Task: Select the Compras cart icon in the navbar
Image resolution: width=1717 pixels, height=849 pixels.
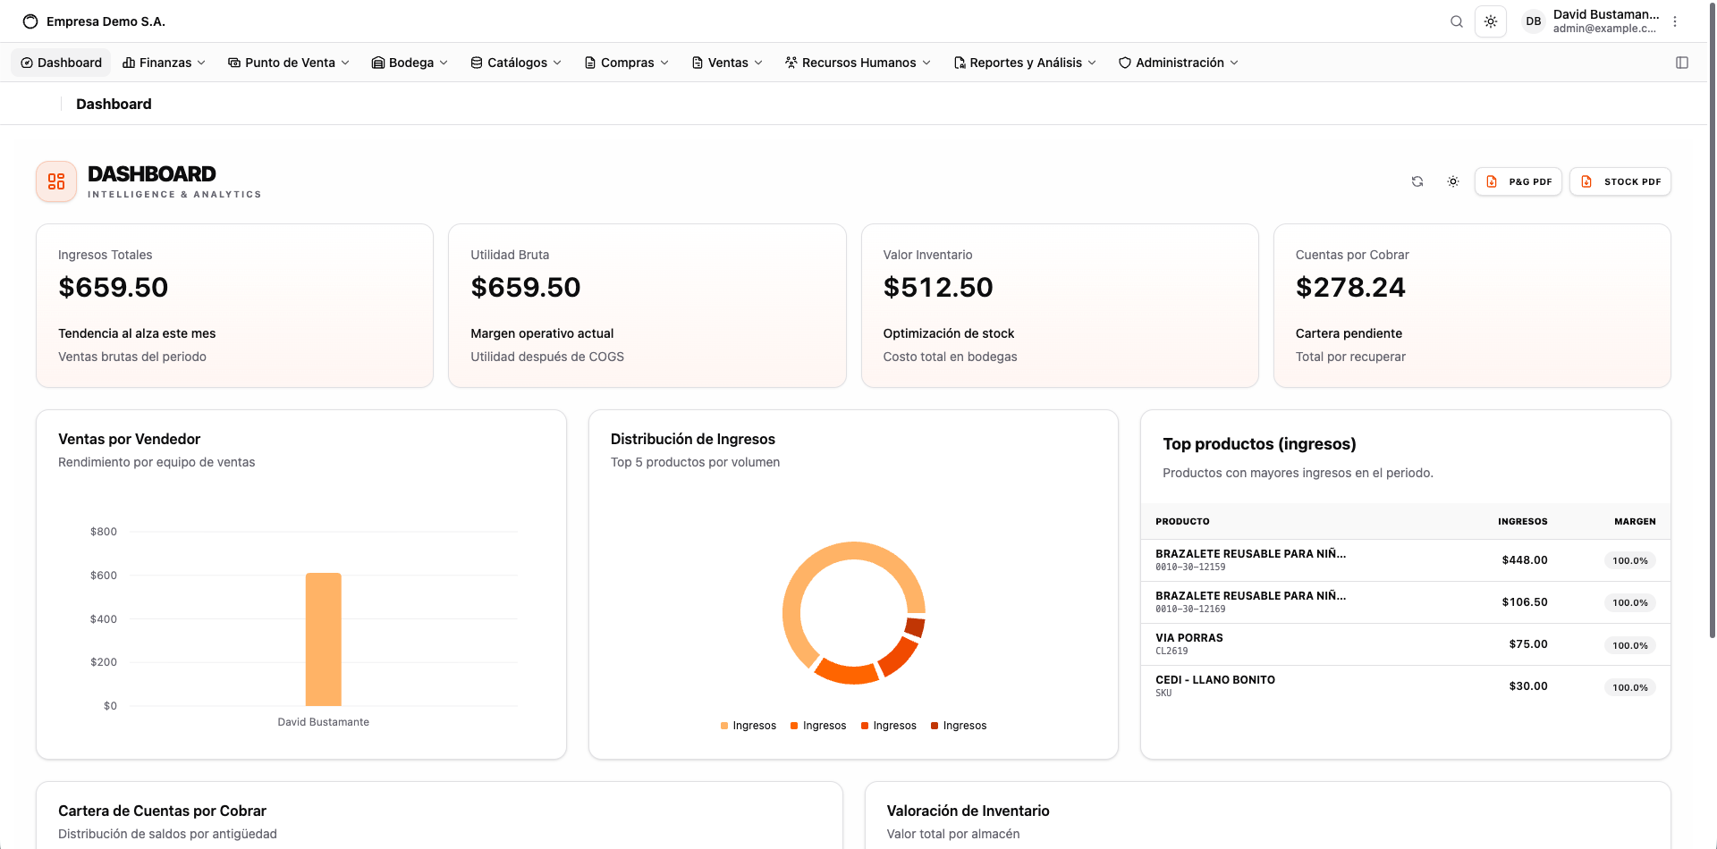Action: [589, 63]
